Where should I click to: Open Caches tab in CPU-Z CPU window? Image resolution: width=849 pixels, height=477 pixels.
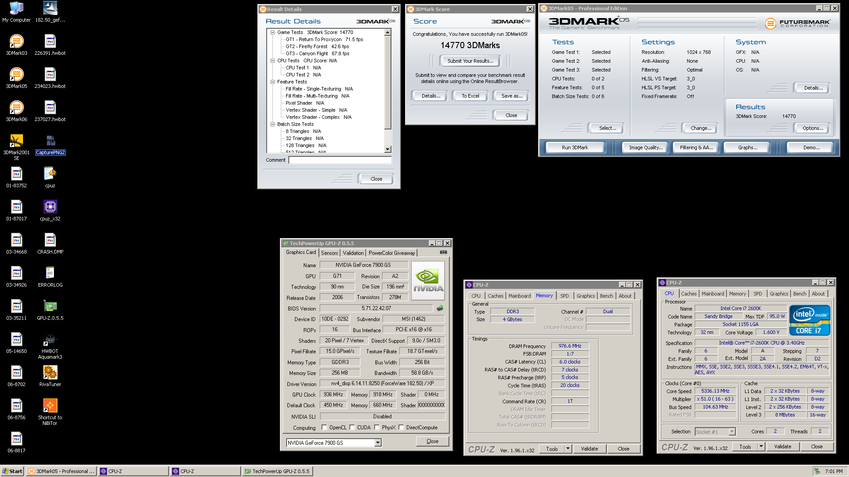click(688, 294)
